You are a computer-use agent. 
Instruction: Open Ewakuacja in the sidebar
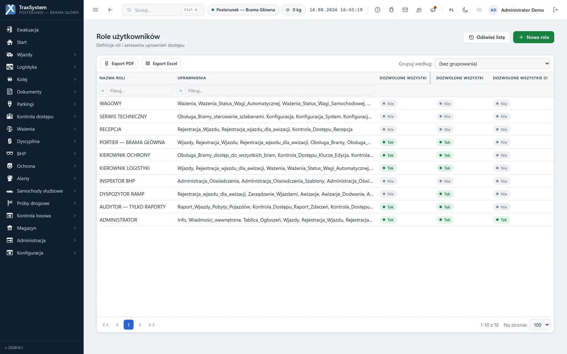click(42, 30)
